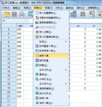Open the 转换(T) menu
The width and height of the screenshot is (102, 107).
[49, 8]
